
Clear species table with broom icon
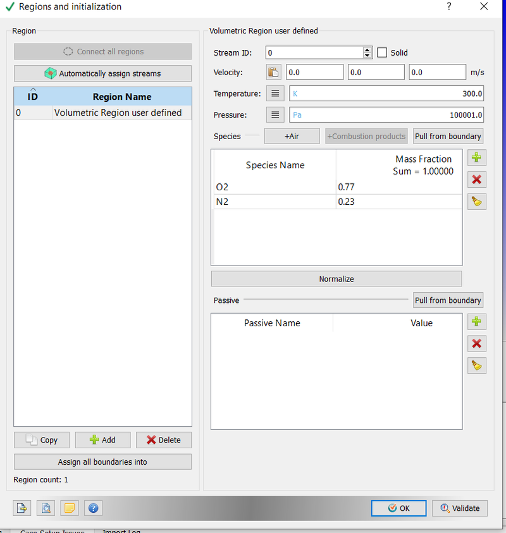pyautogui.click(x=476, y=201)
